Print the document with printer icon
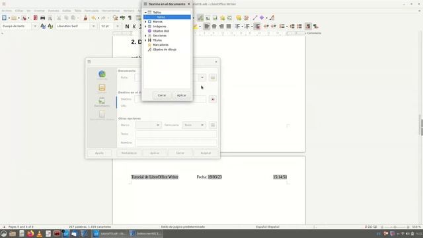 [42, 18]
